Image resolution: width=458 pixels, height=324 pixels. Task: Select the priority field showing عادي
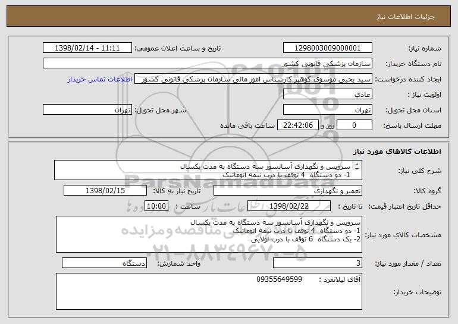[x=327, y=95]
